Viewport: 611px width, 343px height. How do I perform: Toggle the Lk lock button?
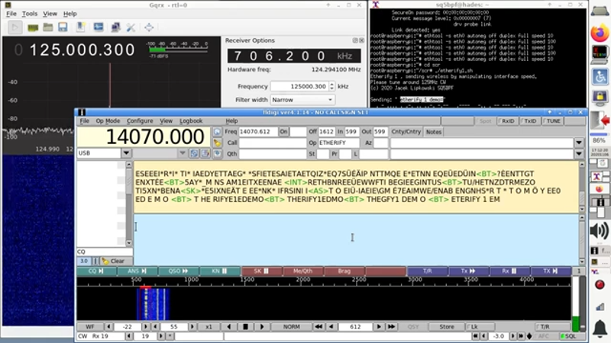(480, 327)
